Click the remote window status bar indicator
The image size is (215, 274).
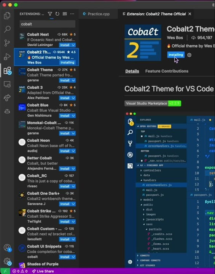point(5,271)
